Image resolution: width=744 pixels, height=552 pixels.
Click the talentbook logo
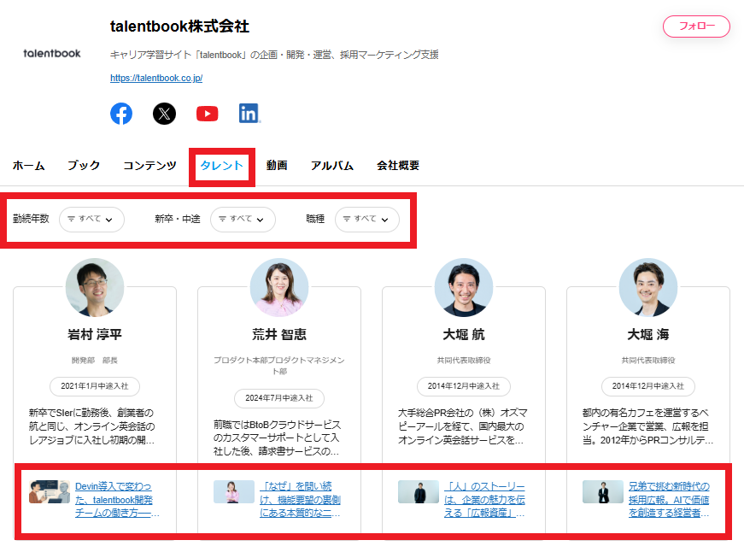pyautogui.click(x=52, y=54)
